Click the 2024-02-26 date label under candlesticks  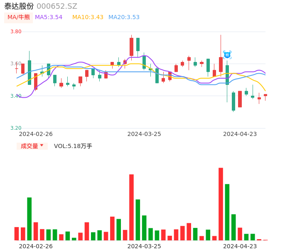36,134
